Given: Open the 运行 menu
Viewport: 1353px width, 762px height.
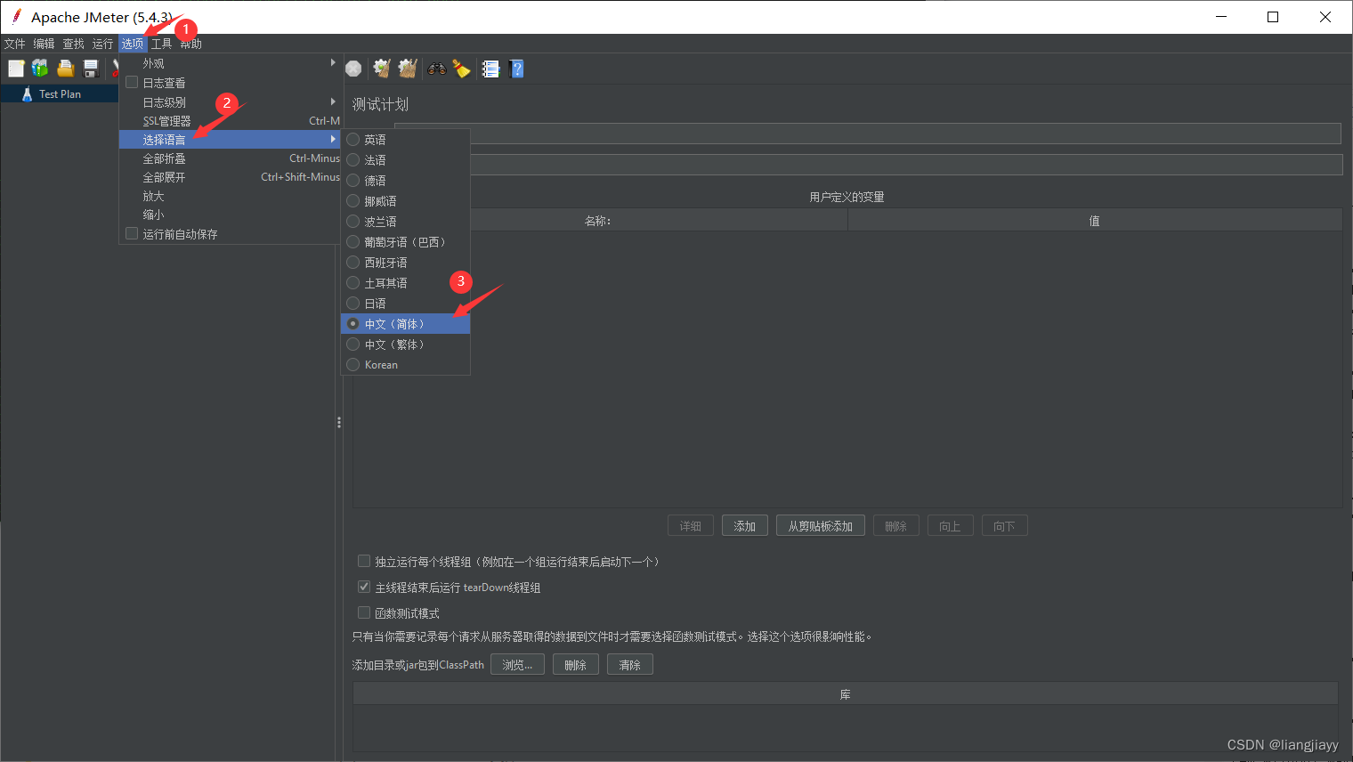Looking at the screenshot, I should pos(102,44).
